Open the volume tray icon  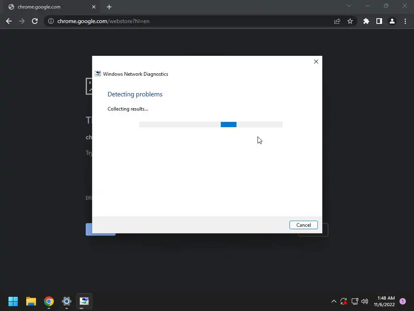click(x=365, y=301)
